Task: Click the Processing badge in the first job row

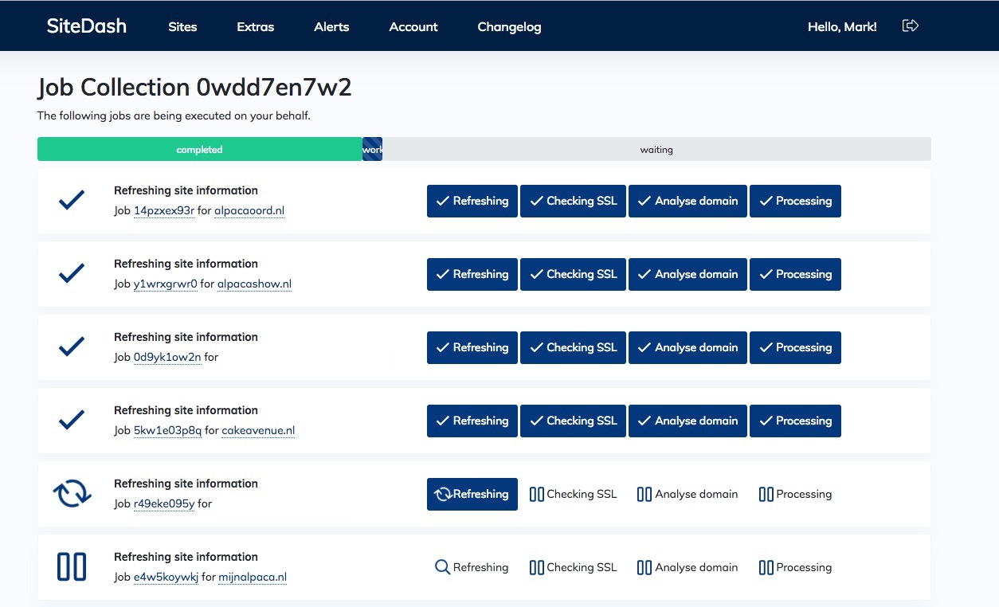Action: pos(795,201)
